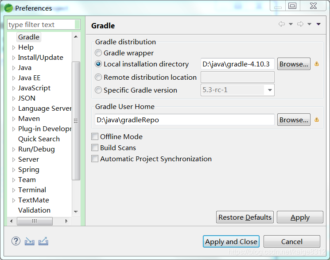Image resolution: width=330 pixels, height=260 pixels.
Task: Browse for the local installation directory
Action: (x=294, y=64)
